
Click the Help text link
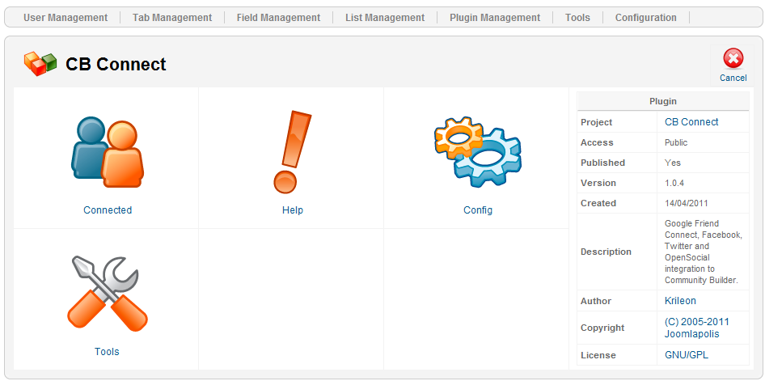292,210
